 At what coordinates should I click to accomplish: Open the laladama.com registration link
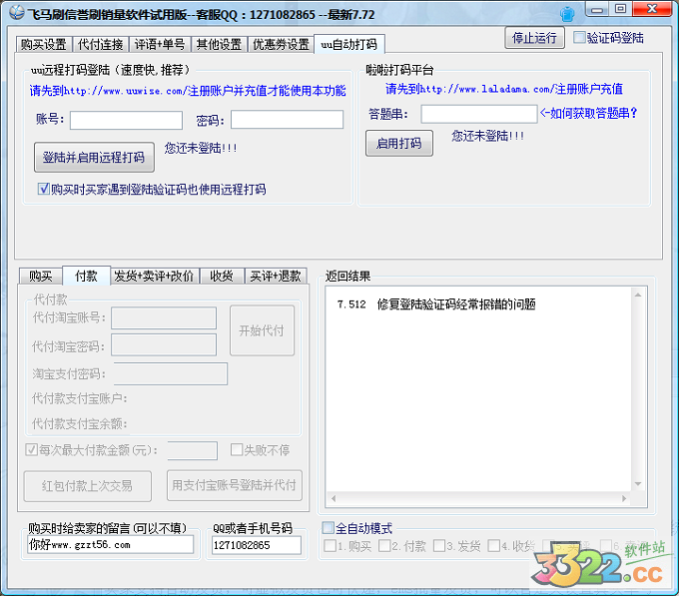point(504,89)
